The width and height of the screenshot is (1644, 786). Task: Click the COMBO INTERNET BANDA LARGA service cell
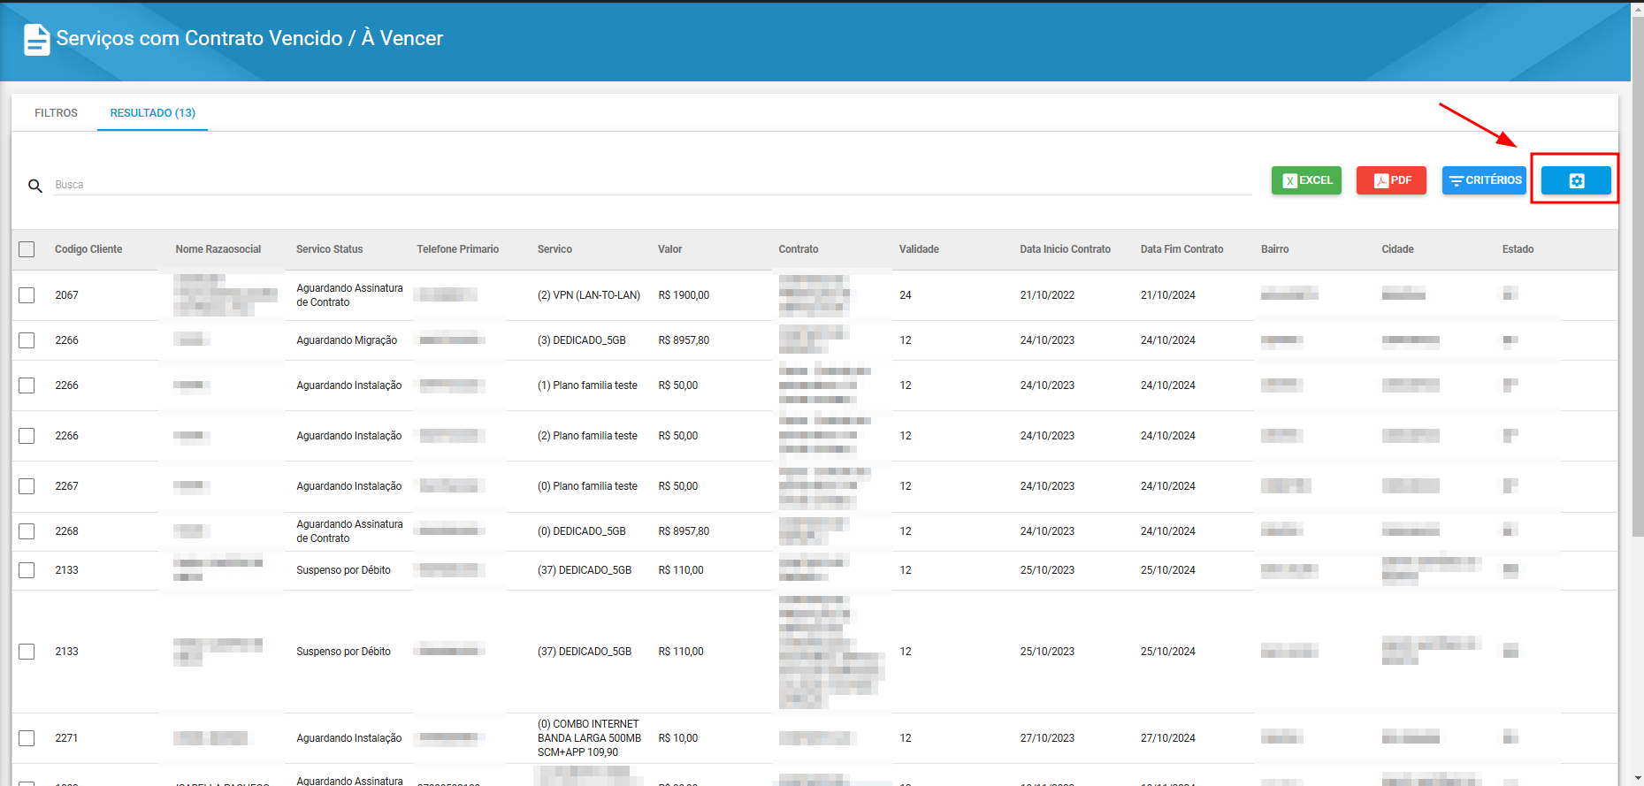coord(590,738)
